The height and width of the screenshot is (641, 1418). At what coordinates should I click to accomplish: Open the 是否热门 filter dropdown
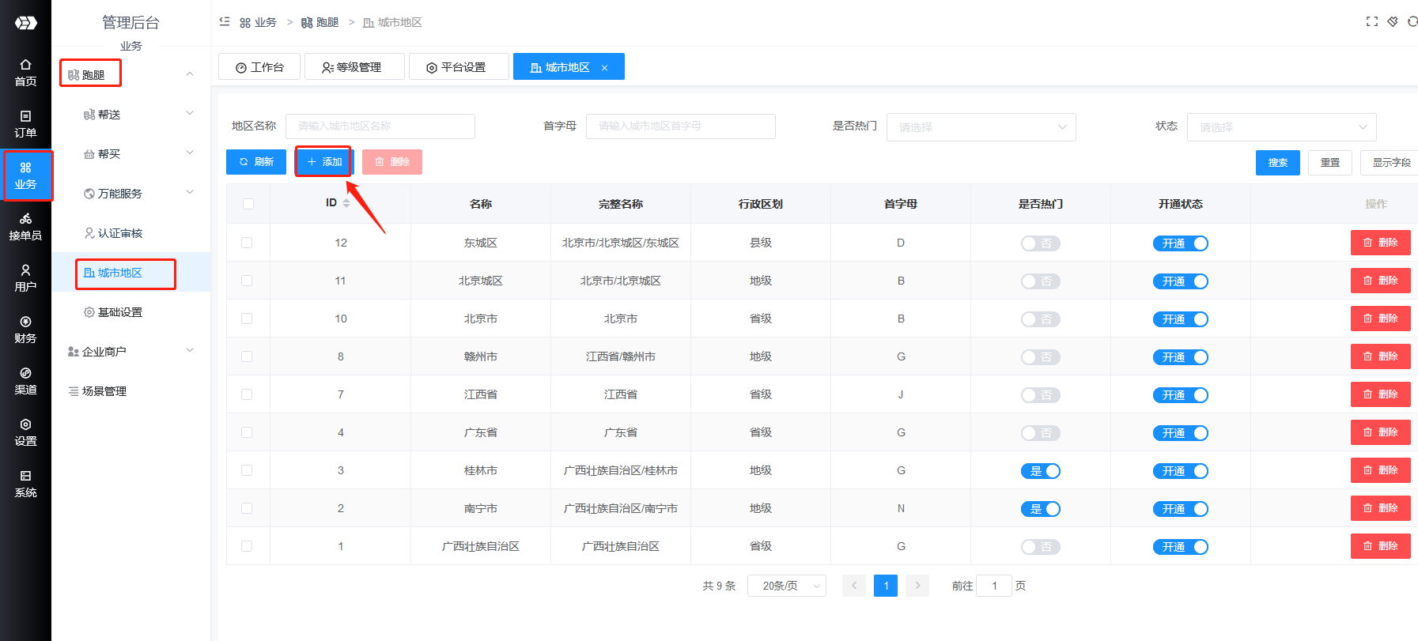coord(981,127)
